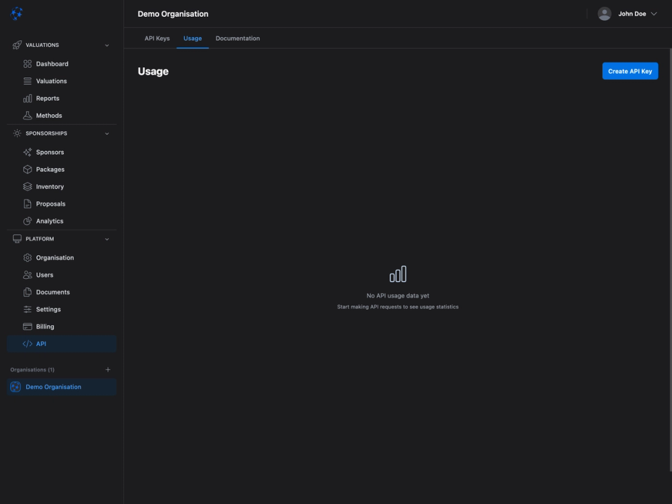Open Proposals document icon
Viewport: 672px width, 504px height.
pos(27,203)
